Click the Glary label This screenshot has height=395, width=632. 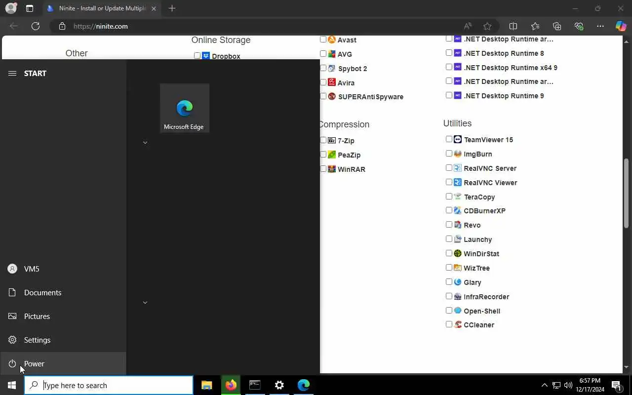pos(473,282)
